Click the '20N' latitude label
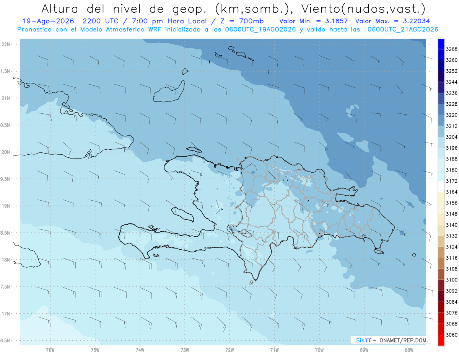Image resolution: width=459 pixels, height=355 pixels. 6,152
